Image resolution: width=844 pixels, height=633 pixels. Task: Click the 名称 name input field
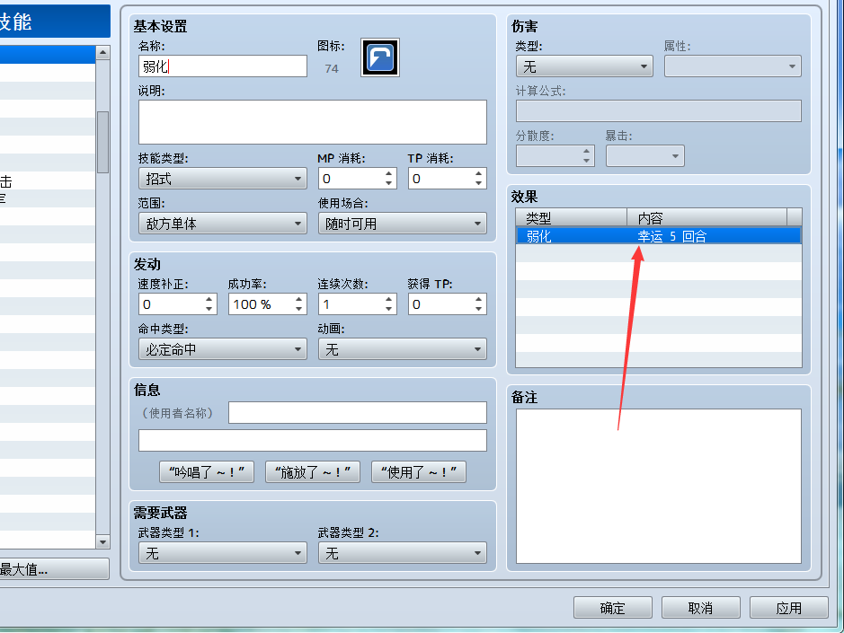tap(222, 66)
